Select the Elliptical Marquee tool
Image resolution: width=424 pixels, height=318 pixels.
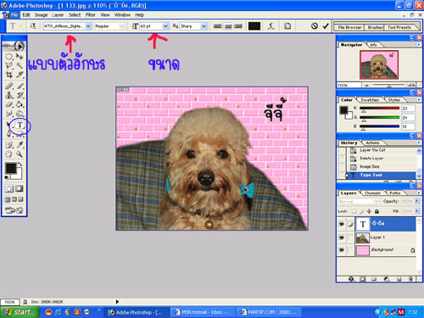tap(9, 57)
